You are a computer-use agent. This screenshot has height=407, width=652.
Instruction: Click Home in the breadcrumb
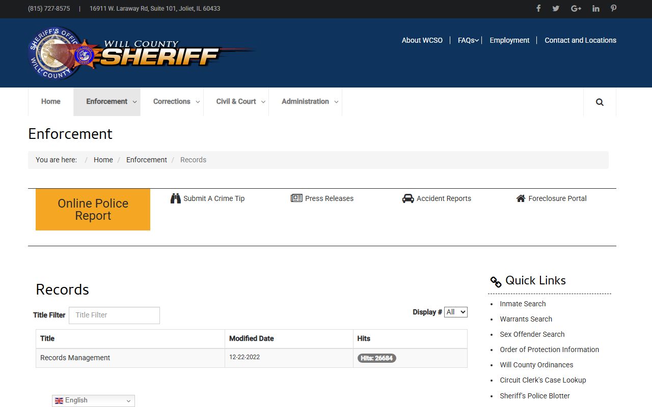point(103,160)
